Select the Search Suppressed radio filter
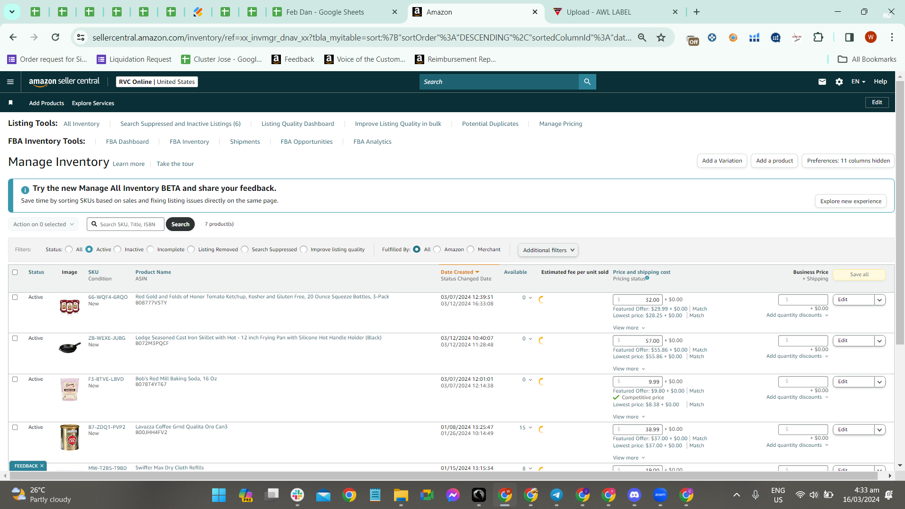Viewport: 905px width, 509px height. (245, 249)
